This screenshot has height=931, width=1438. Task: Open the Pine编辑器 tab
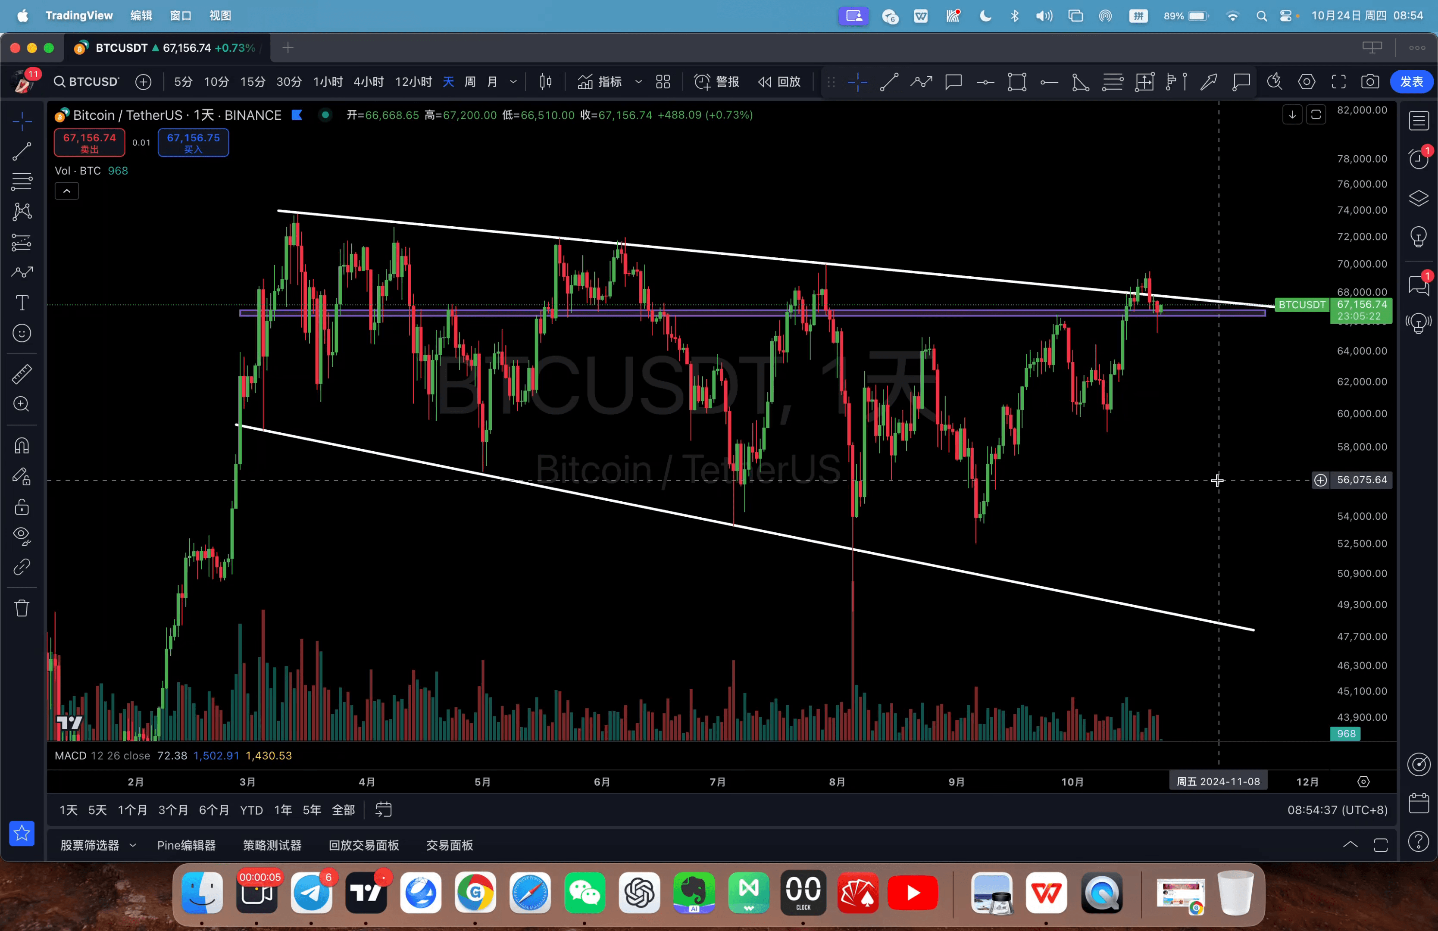[186, 845]
